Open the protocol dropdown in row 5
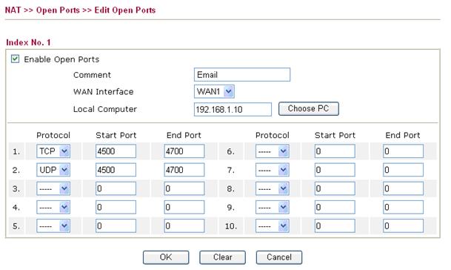The height and width of the screenshot is (270, 451). pyautogui.click(x=53, y=226)
